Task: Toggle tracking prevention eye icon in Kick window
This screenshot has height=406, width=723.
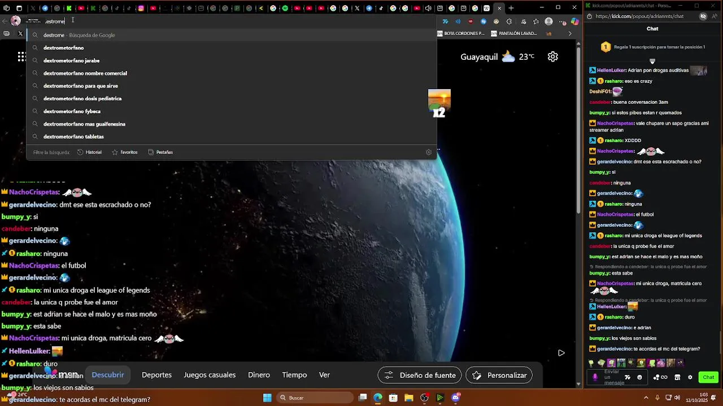Action: click(x=703, y=16)
